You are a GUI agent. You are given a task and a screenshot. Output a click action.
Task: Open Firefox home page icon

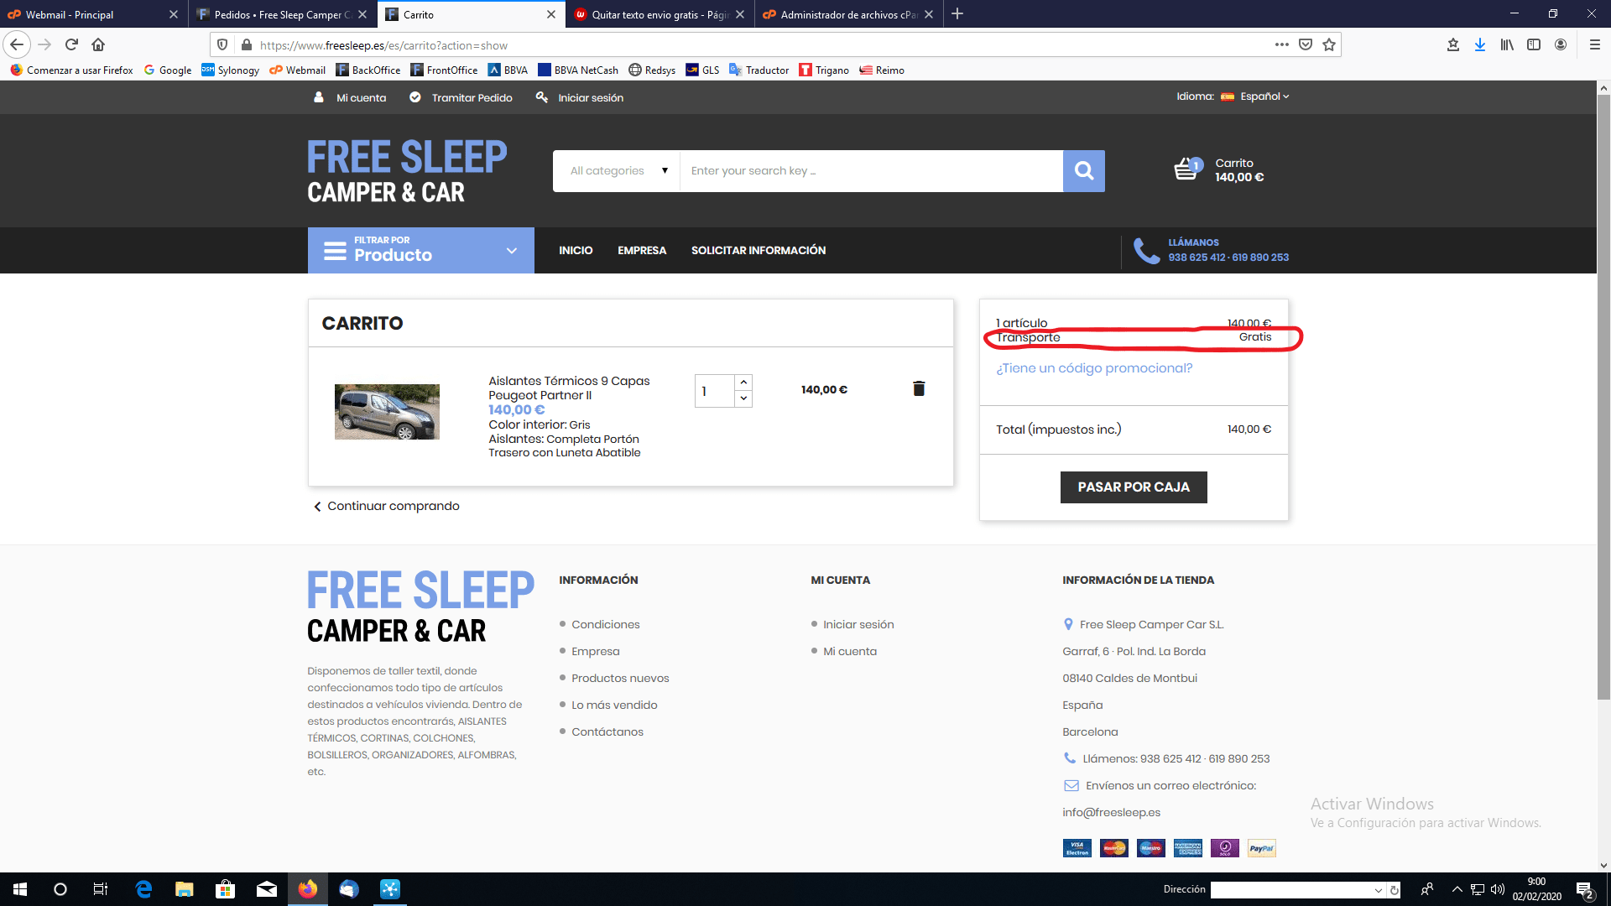(x=98, y=44)
